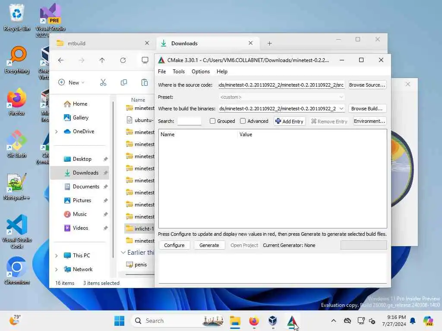Click the Copy icon in Explorer toolbar
The image size is (442, 331).
[x=124, y=82]
